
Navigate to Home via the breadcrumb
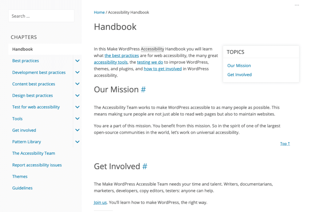99,12
